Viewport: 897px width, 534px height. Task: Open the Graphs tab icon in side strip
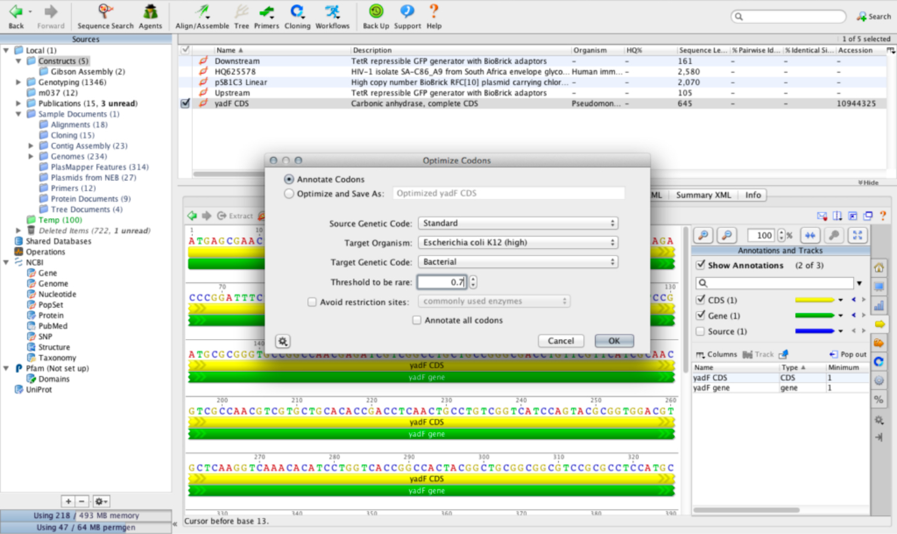(x=879, y=306)
